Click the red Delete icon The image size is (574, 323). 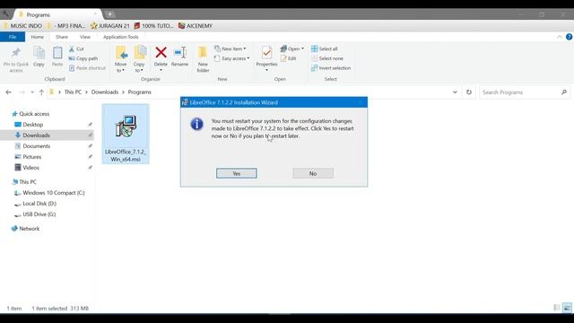coord(161,53)
